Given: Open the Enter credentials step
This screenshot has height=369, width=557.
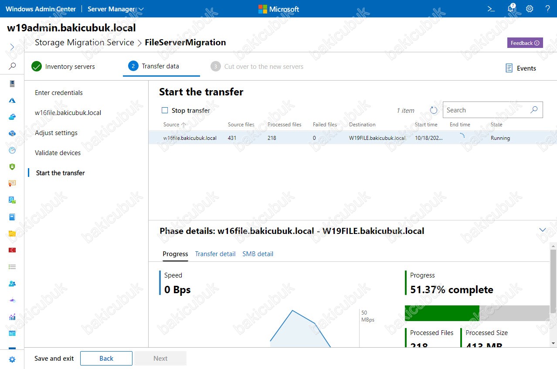Looking at the screenshot, I should pyautogui.click(x=59, y=93).
